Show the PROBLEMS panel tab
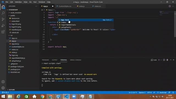The height and width of the screenshot is (99, 176). (x=45, y=60)
